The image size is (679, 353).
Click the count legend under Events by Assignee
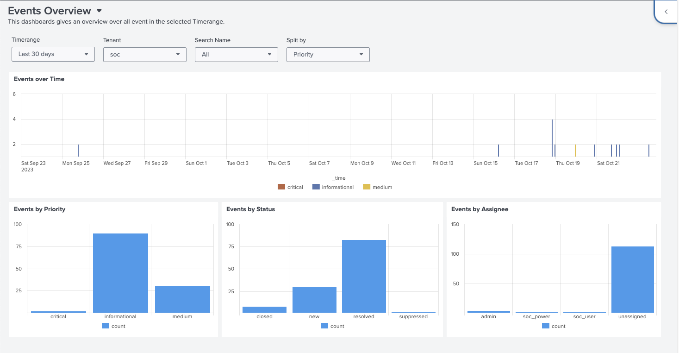coord(554,326)
